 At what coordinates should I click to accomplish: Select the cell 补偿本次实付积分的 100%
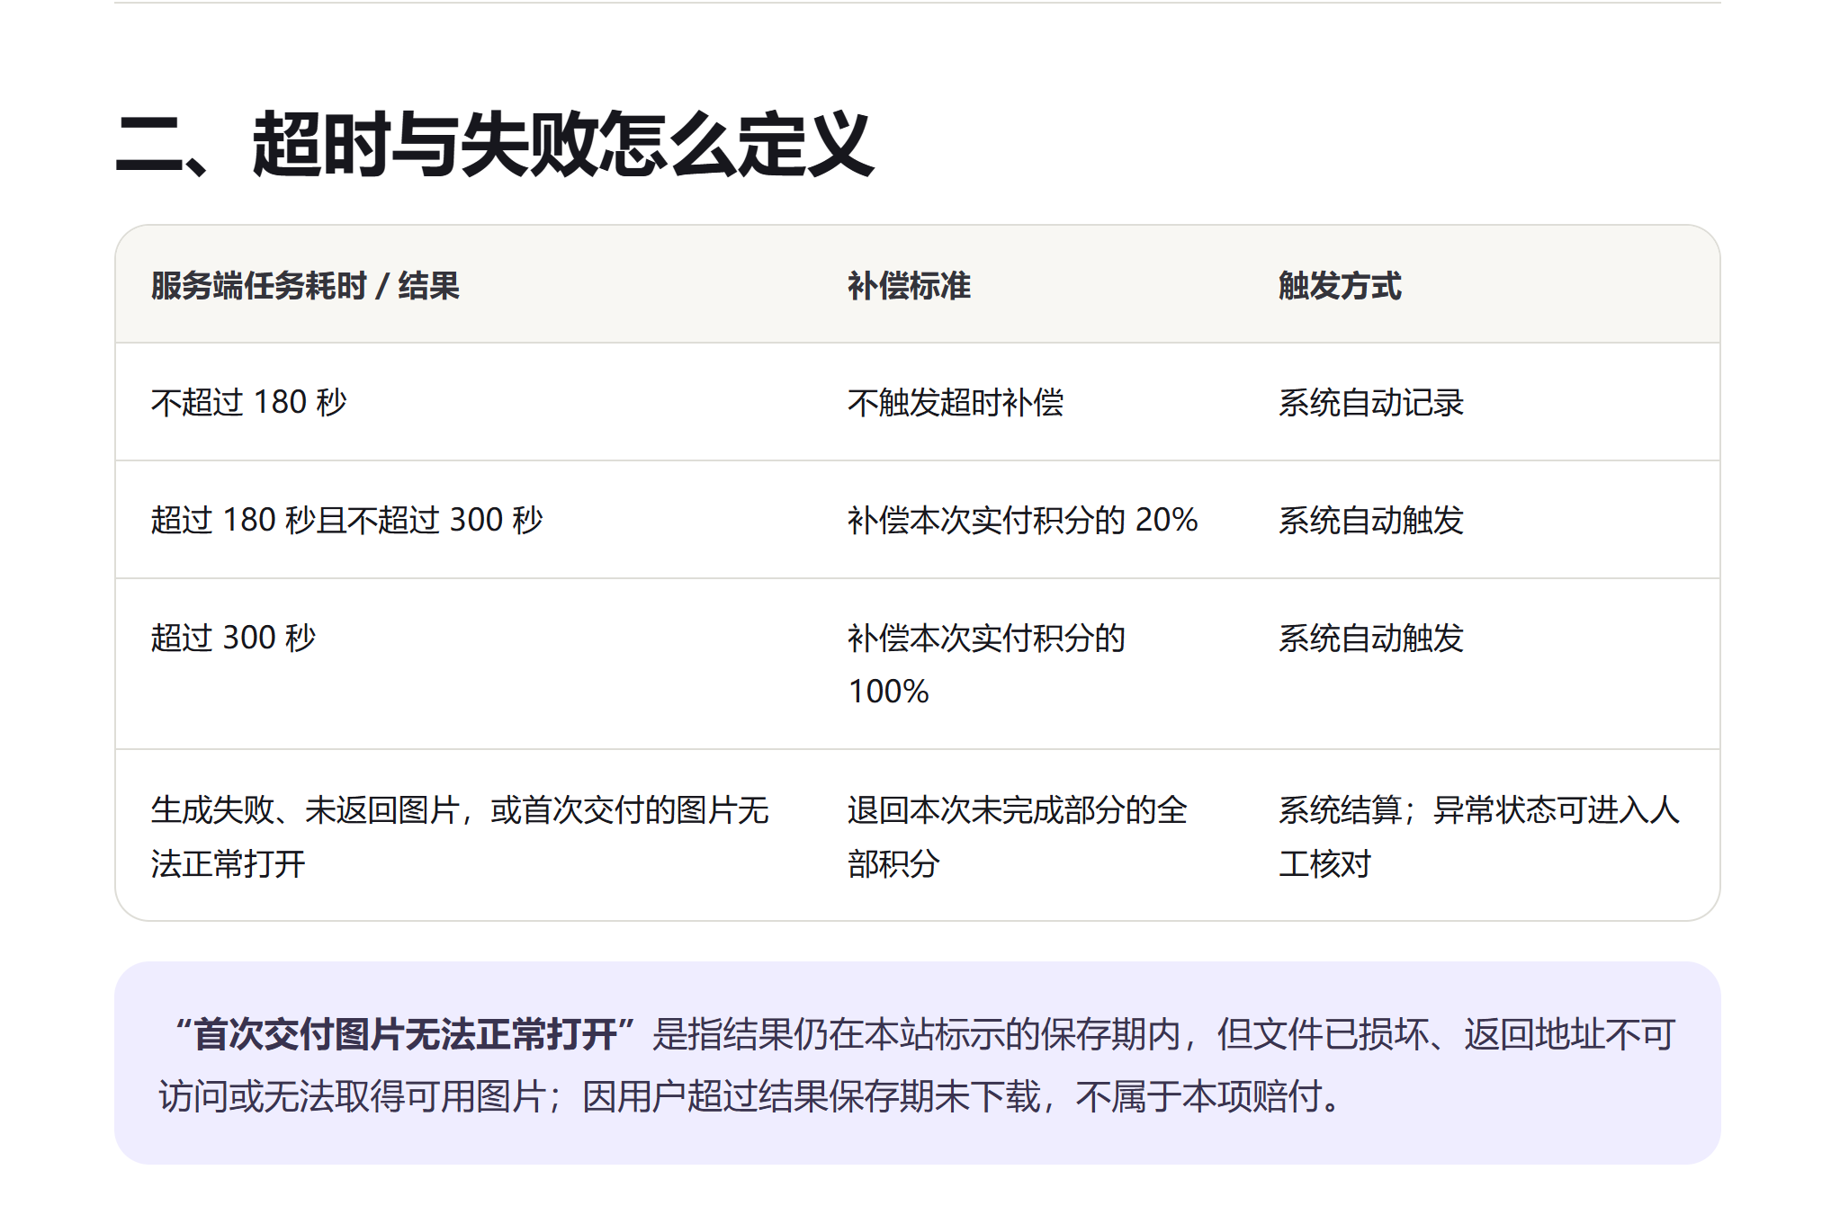[x=986, y=664]
